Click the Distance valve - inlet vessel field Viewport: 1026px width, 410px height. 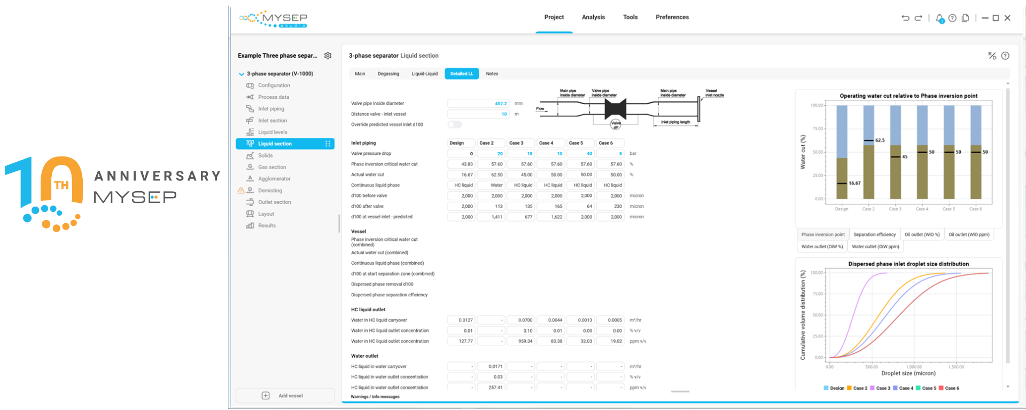click(478, 114)
